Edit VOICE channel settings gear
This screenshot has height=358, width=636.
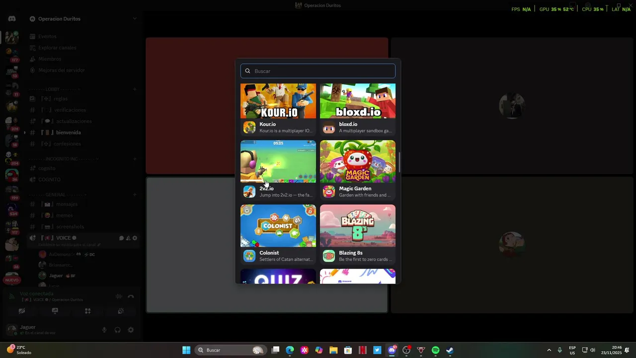click(135, 238)
